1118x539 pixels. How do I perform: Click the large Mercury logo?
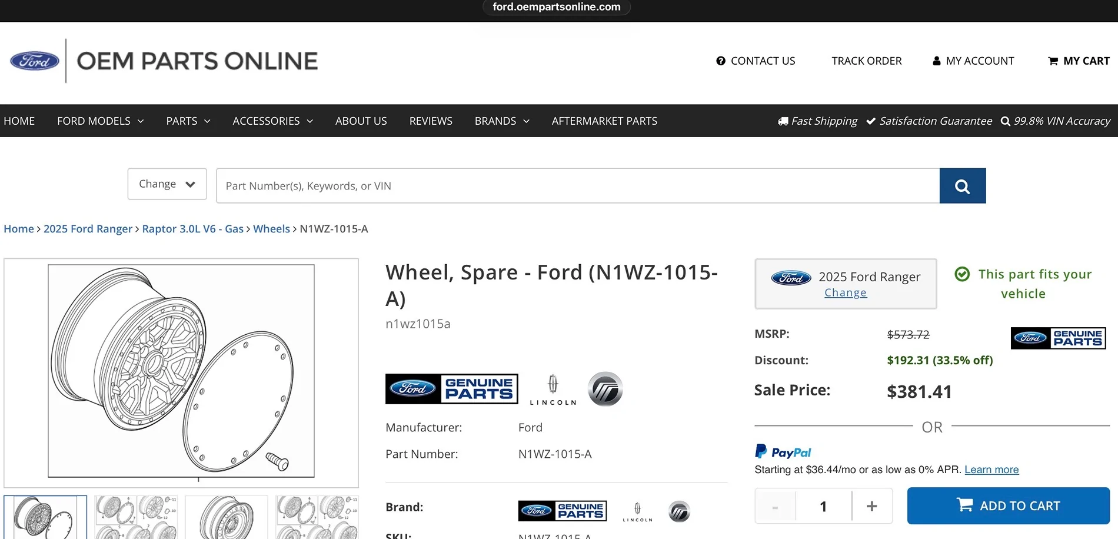point(605,389)
